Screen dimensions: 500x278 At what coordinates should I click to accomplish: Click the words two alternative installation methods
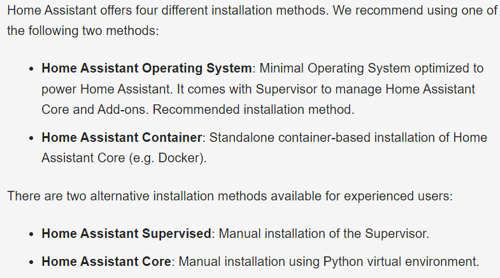tap(166, 197)
